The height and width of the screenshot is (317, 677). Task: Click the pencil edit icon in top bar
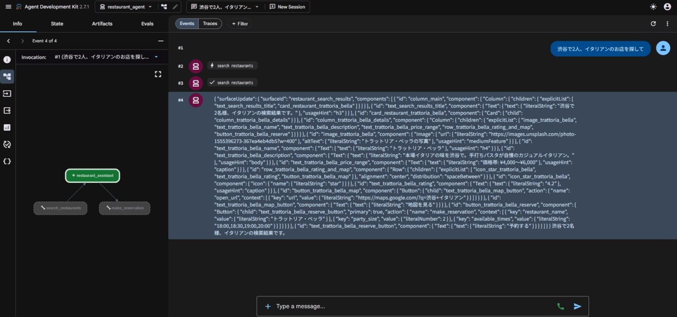click(176, 7)
